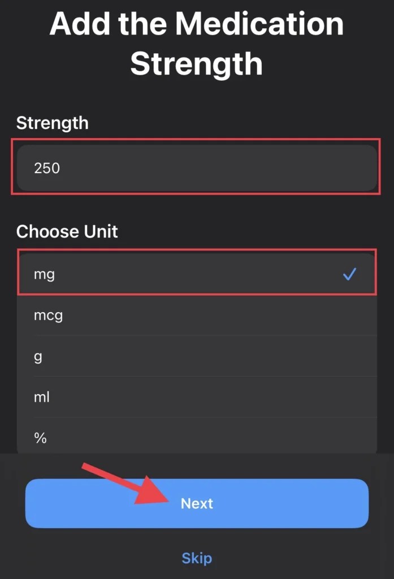
Task: Deselect the currently checked mg unit
Action: tap(197, 274)
